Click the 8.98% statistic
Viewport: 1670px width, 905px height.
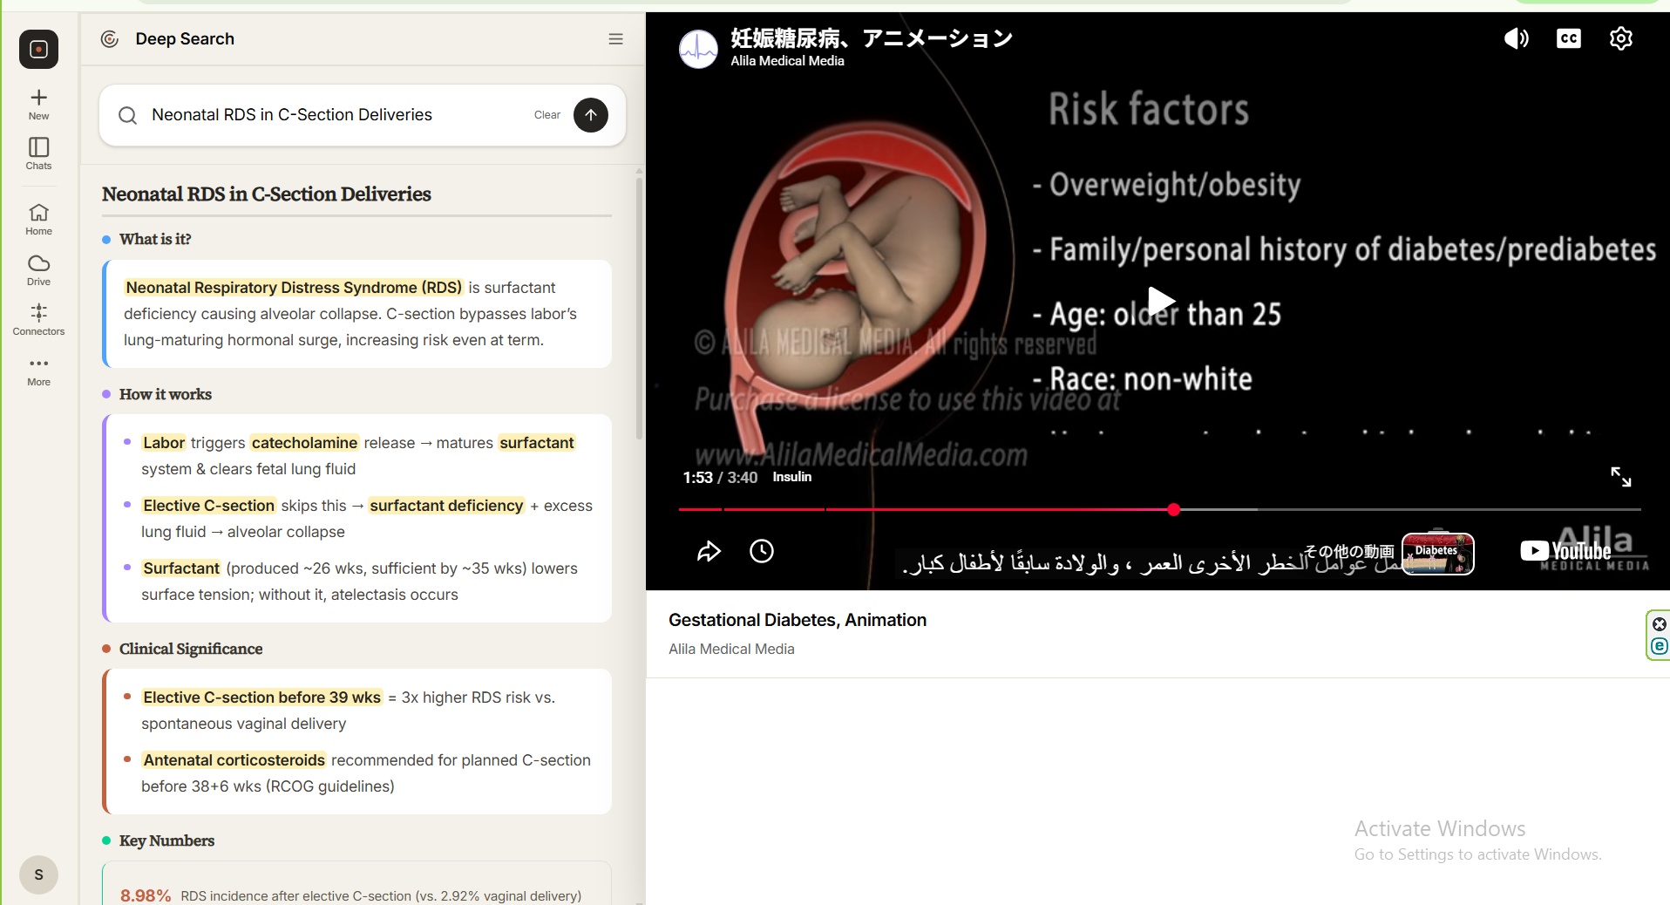click(146, 895)
